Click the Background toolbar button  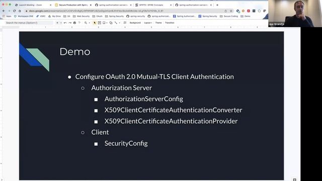[135, 23]
